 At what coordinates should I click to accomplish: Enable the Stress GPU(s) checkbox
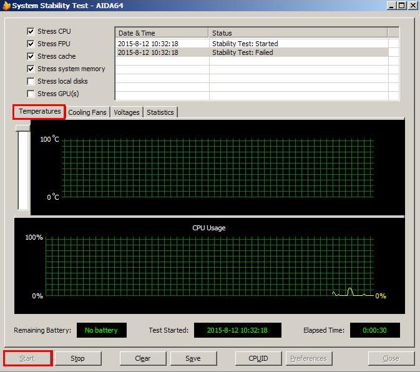click(31, 94)
